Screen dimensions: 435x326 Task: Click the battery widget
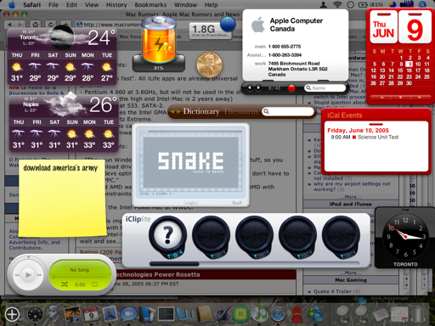(159, 43)
